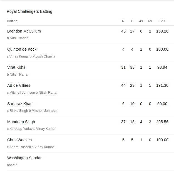Open Brendon McCullum's player profile
174x171 pixels.
tap(24, 31)
